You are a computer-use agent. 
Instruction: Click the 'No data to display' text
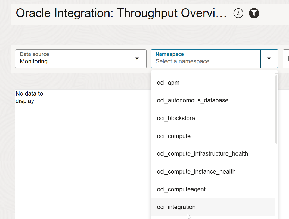(x=29, y=97)
